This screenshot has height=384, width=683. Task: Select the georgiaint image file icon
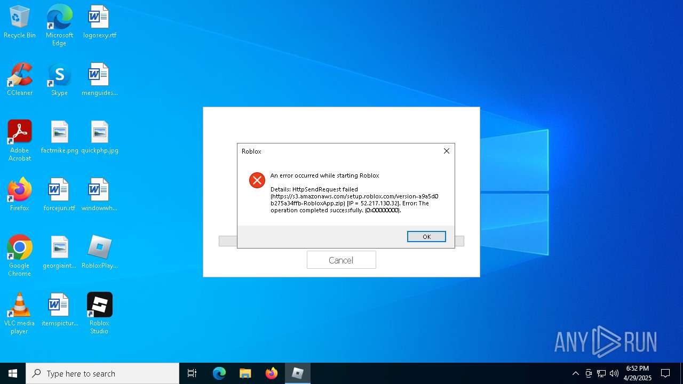(59, 252)
